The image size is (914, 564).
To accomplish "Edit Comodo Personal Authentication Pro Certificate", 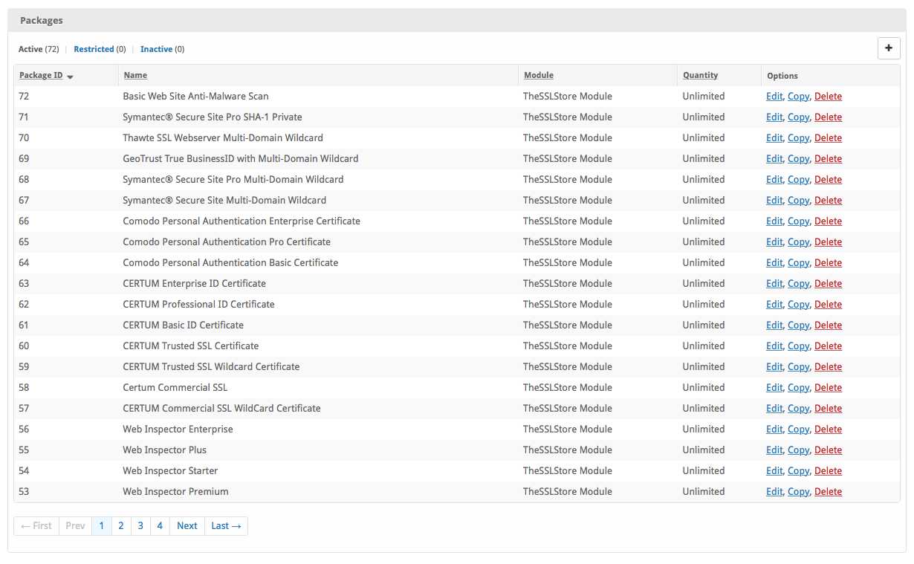I will (774, 242).
